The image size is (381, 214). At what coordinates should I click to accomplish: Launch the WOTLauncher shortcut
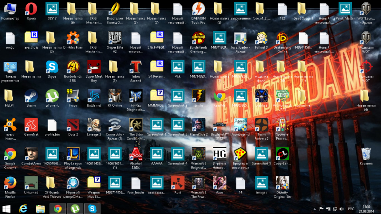366,9
